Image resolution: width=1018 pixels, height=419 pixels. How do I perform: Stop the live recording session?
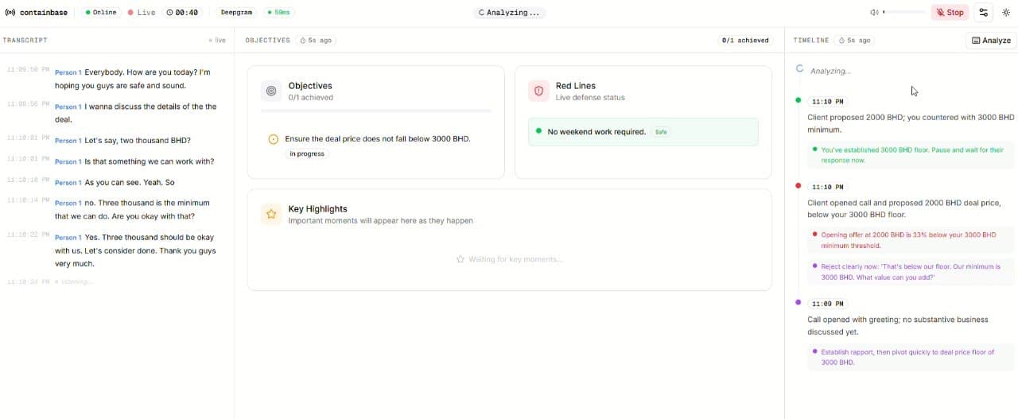950,13
